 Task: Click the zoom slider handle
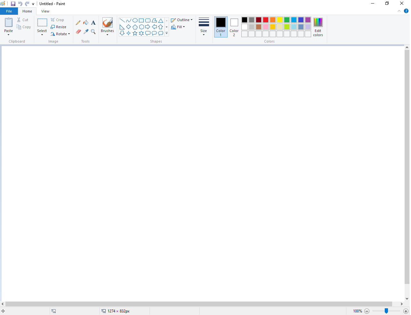386,311
